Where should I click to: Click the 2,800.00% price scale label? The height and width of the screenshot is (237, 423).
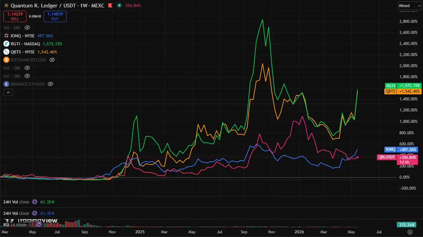[409, 21]
